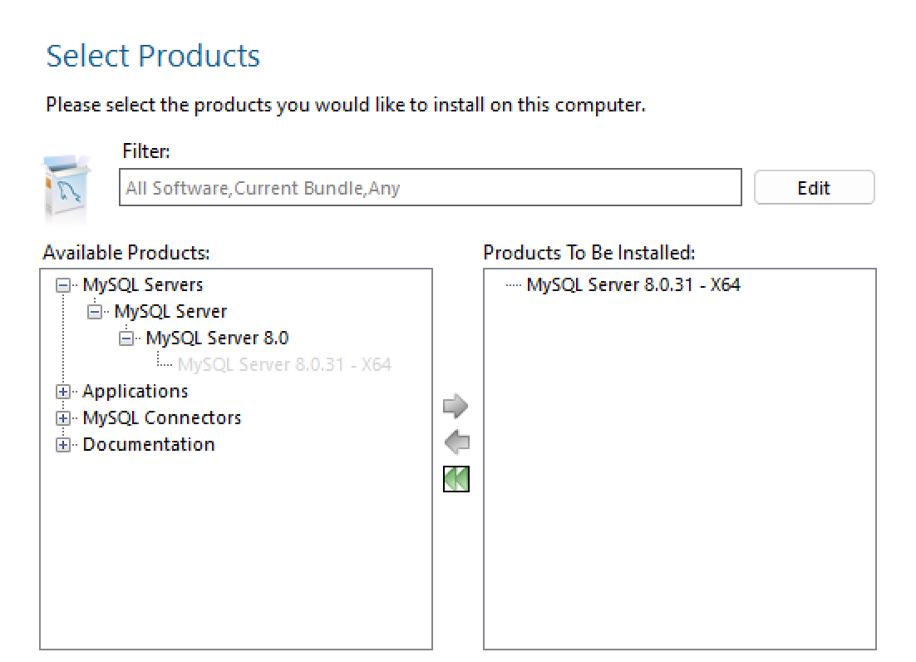Click the Edit filter button
The width and height of the screenshot is (916, 662).
pyautogui.click(x=814, y=188)
